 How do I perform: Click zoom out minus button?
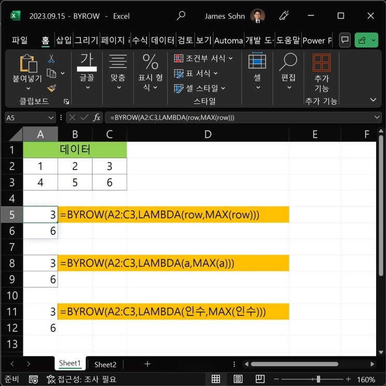[x=276, y=379]
